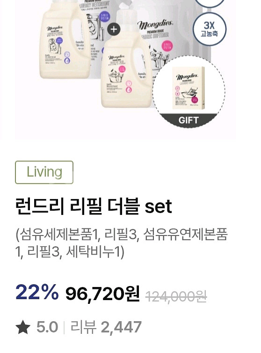This screenshot has height=353, width=261.
Task: Tap the Living category tag
Action: point(44,172)
